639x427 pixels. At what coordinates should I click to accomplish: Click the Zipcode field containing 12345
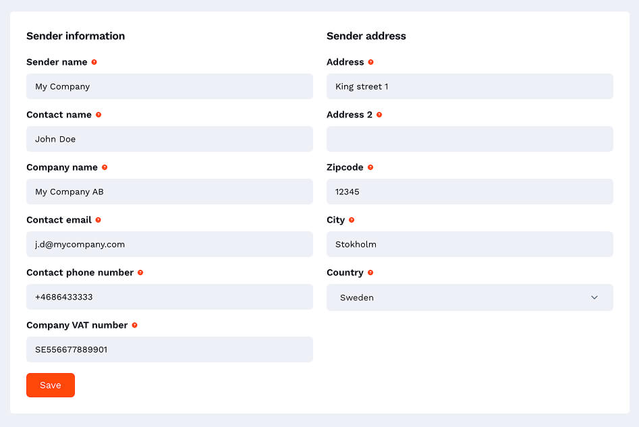[470, 192]
